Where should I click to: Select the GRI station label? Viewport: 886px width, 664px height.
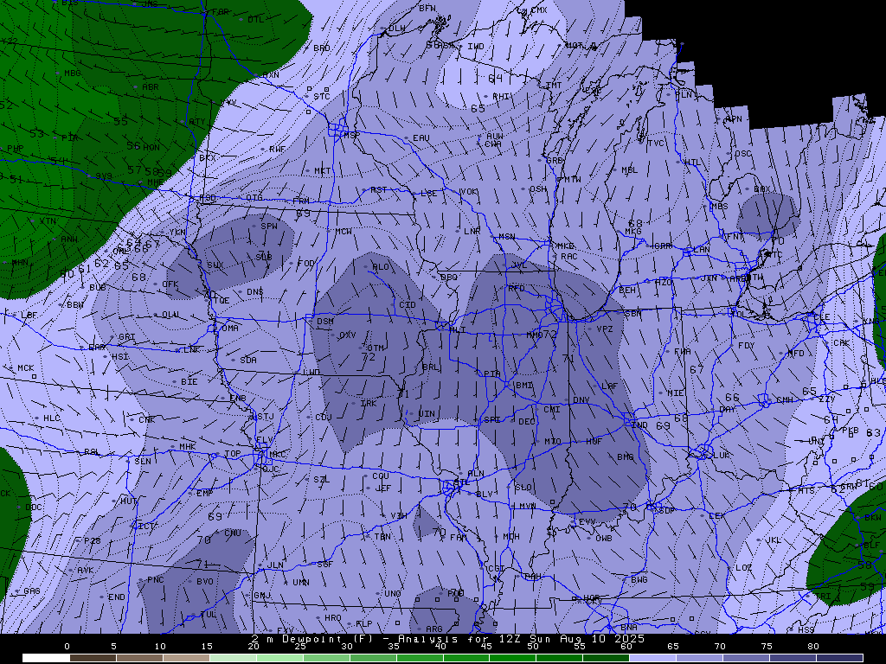pos(126,337)
